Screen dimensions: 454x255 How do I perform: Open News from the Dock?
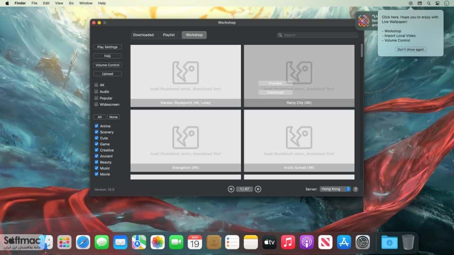[x=325, y=242]
